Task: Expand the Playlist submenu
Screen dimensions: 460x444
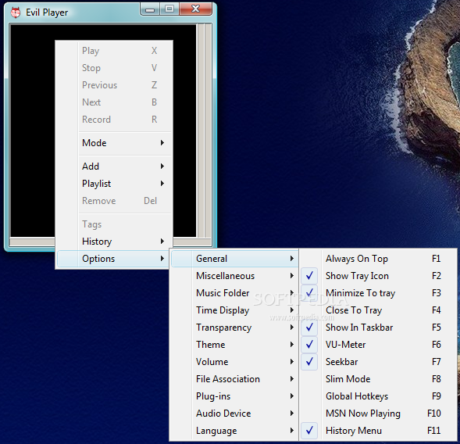Action: coord(114,184)
